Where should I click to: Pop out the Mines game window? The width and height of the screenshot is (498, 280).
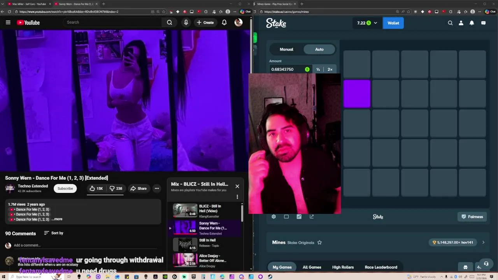pos(312,217)
